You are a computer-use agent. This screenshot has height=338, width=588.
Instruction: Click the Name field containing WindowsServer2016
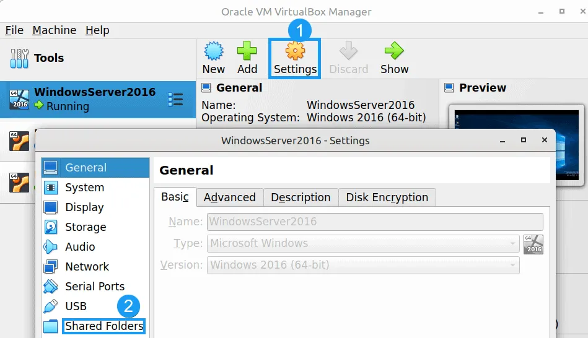[375, 222]
